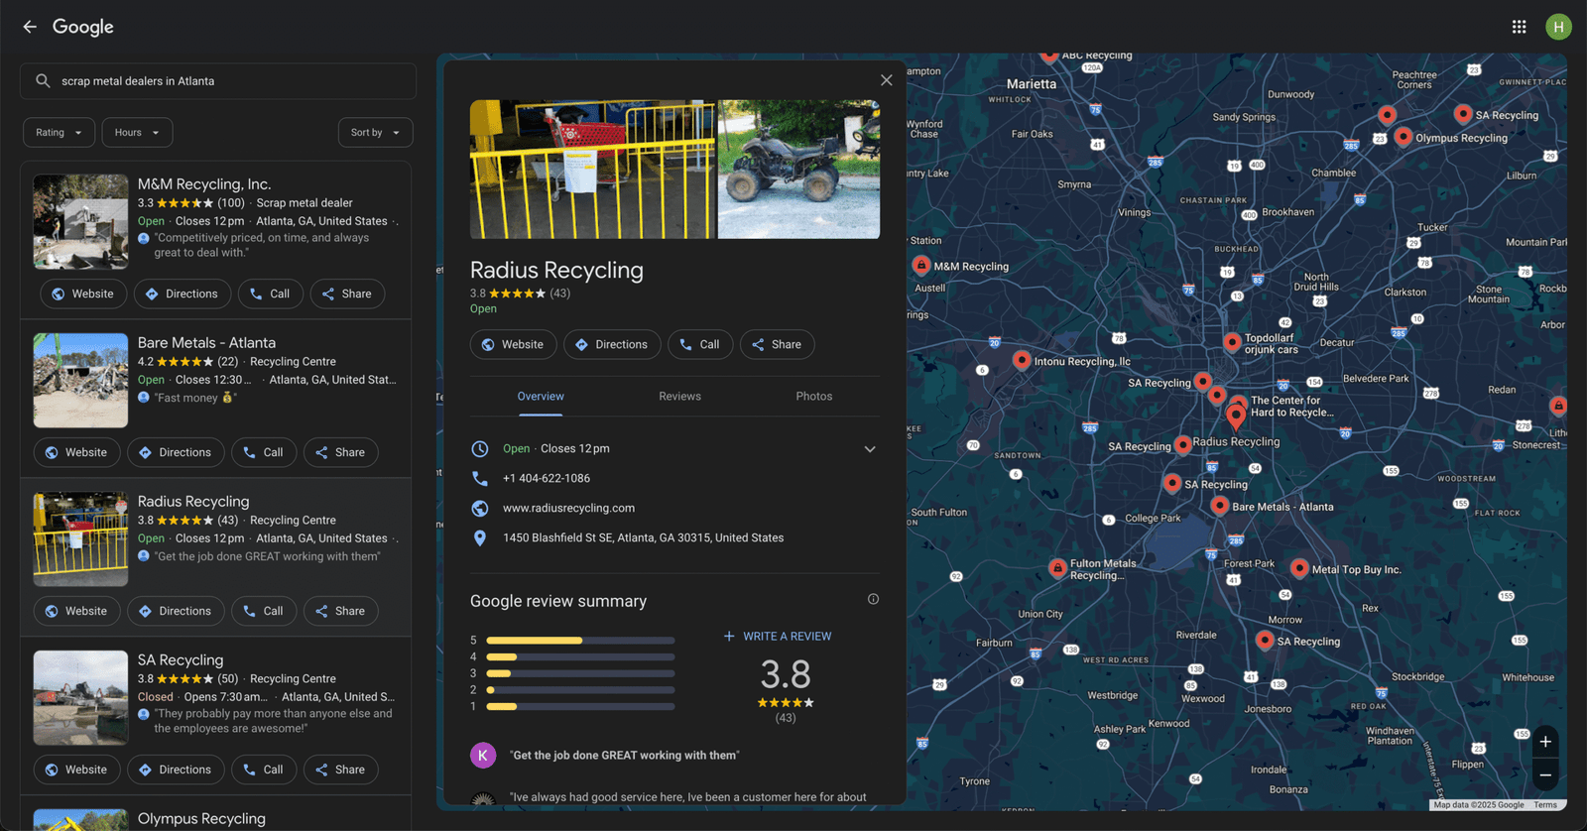Open the Sort by dropdown
Image resolution: width=1587 pixels, height=831 pixels.
click(375, 132)
